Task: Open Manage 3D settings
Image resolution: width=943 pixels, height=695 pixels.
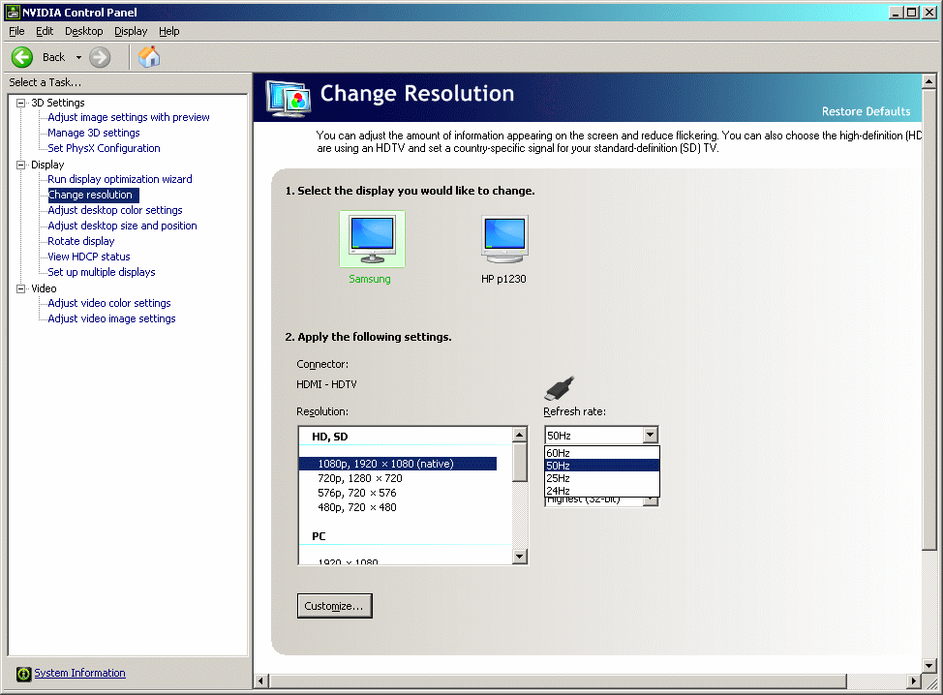Action: pyautogui.click(x=94, y=133)
